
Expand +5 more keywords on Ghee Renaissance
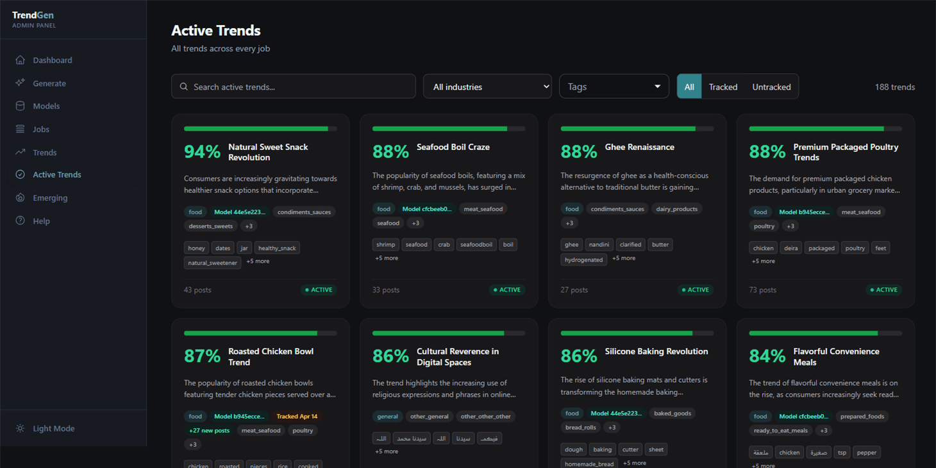pyautogui.click(x=624, y=258)
